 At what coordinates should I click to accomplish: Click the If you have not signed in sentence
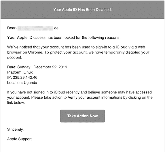[x=80, y=97]
